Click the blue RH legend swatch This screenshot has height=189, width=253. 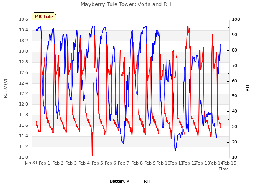(x=138, y=182)
